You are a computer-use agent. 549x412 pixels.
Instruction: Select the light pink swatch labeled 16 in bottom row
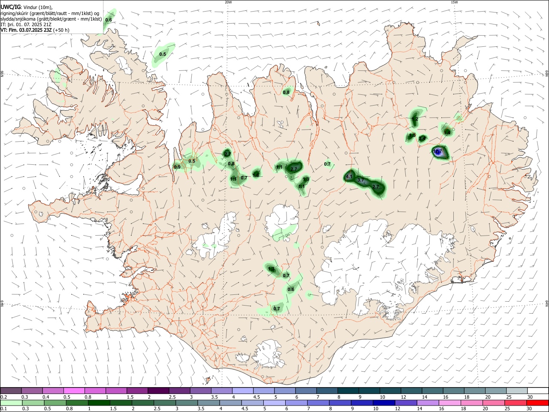tap(450, 403)
